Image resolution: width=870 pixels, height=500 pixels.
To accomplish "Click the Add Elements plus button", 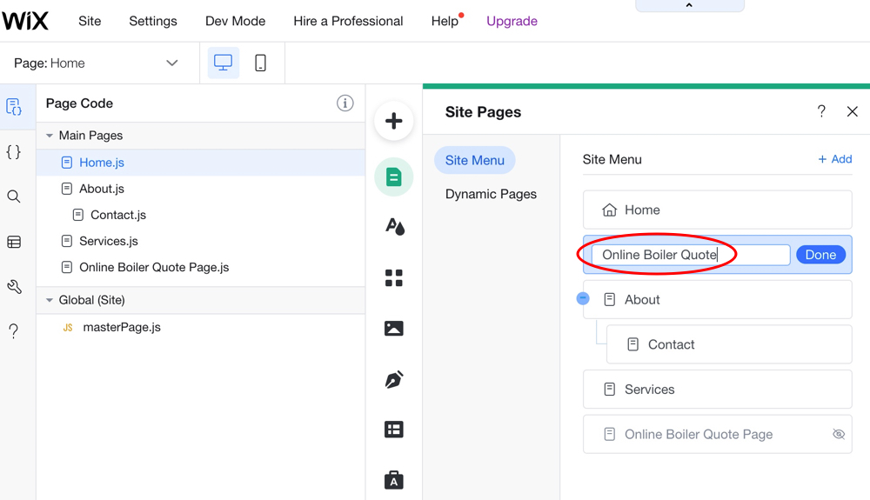I will pos(394,121).
